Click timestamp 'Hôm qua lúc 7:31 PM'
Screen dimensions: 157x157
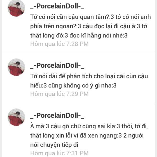[60, 153]
